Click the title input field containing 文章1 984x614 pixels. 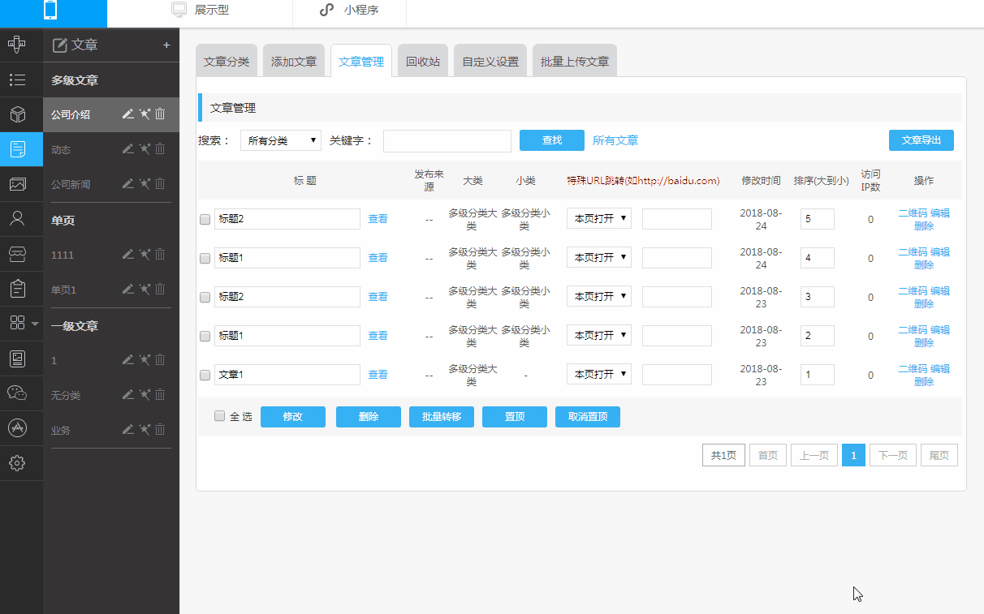[287, 375]
